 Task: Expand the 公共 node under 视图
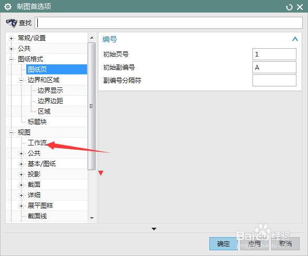pos(21,154)
